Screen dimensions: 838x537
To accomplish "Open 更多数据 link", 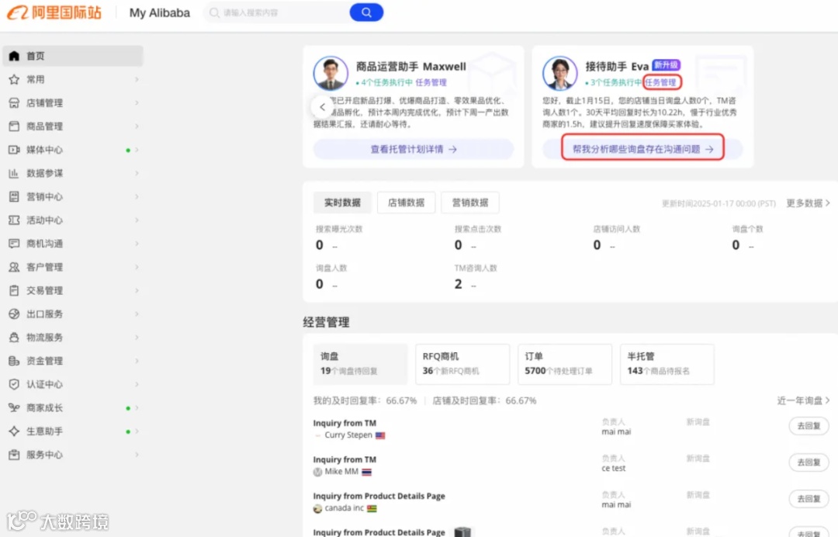I will pyautogui.click(x=808, y=203).
